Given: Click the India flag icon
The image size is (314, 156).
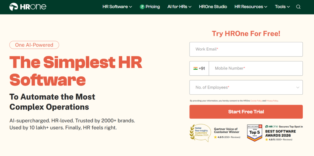Looking at the screenshot, I should pos(195,68).
